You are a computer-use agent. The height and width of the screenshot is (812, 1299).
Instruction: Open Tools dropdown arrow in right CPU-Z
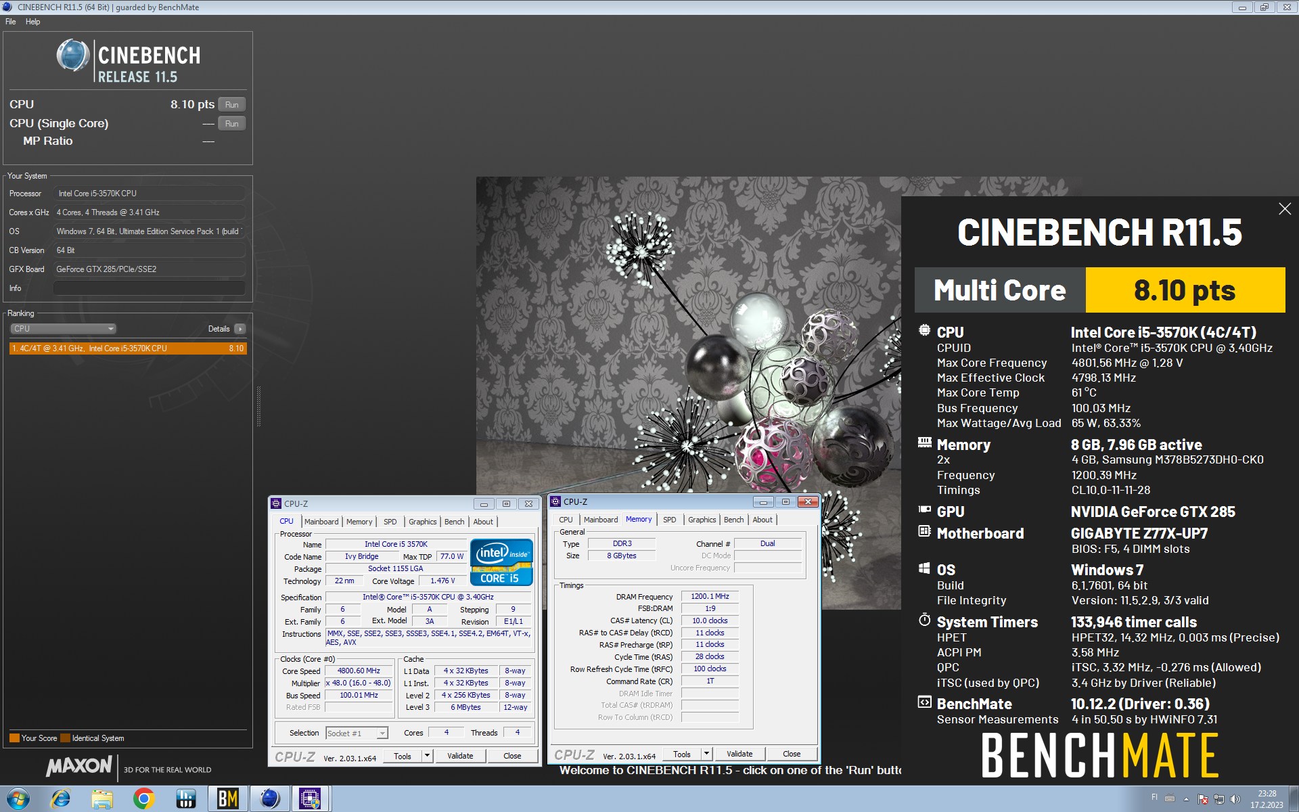click(x=706, y=754)
